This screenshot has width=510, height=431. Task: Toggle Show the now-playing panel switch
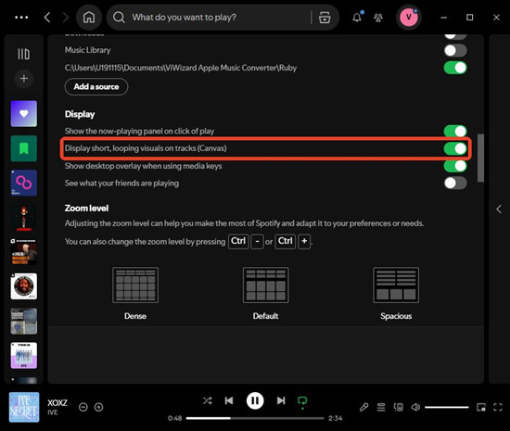click(455, 131)
